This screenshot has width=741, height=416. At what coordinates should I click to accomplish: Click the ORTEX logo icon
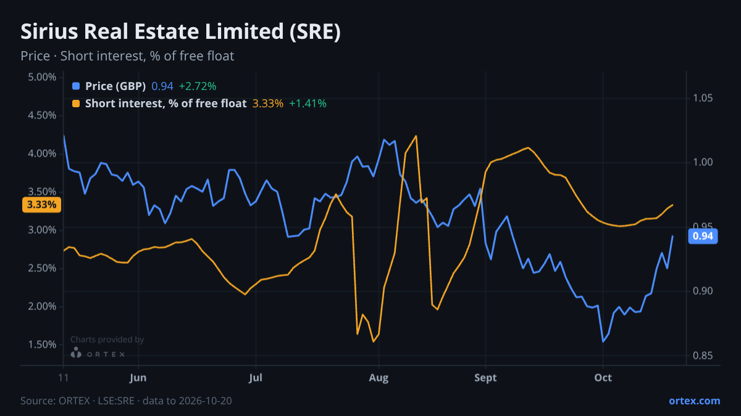point(76,353)
